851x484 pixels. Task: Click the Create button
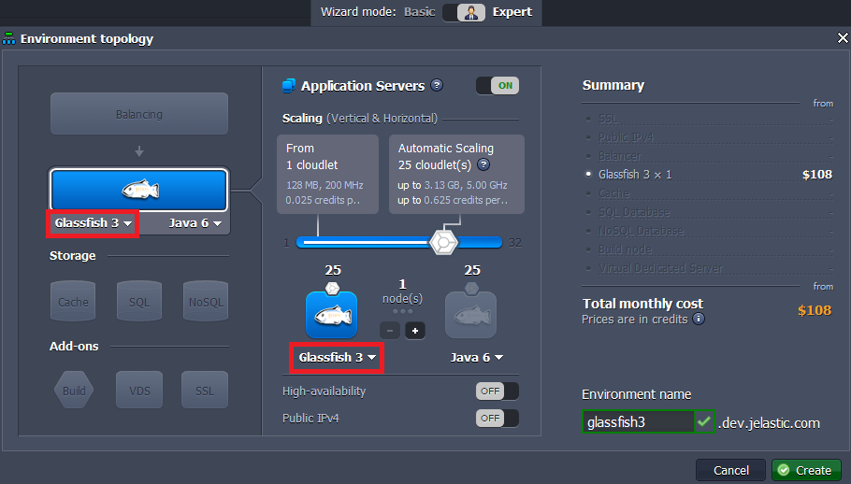[806, 470]
